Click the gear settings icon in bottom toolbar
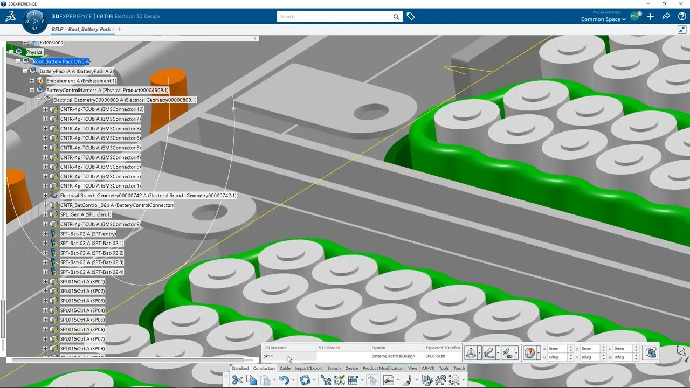Viewport: 690px width, 388px height. [454, 380]
